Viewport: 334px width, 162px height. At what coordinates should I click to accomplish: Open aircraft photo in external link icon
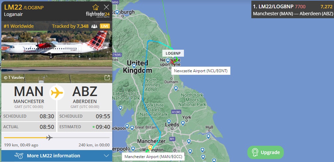(x=107, y=78)
